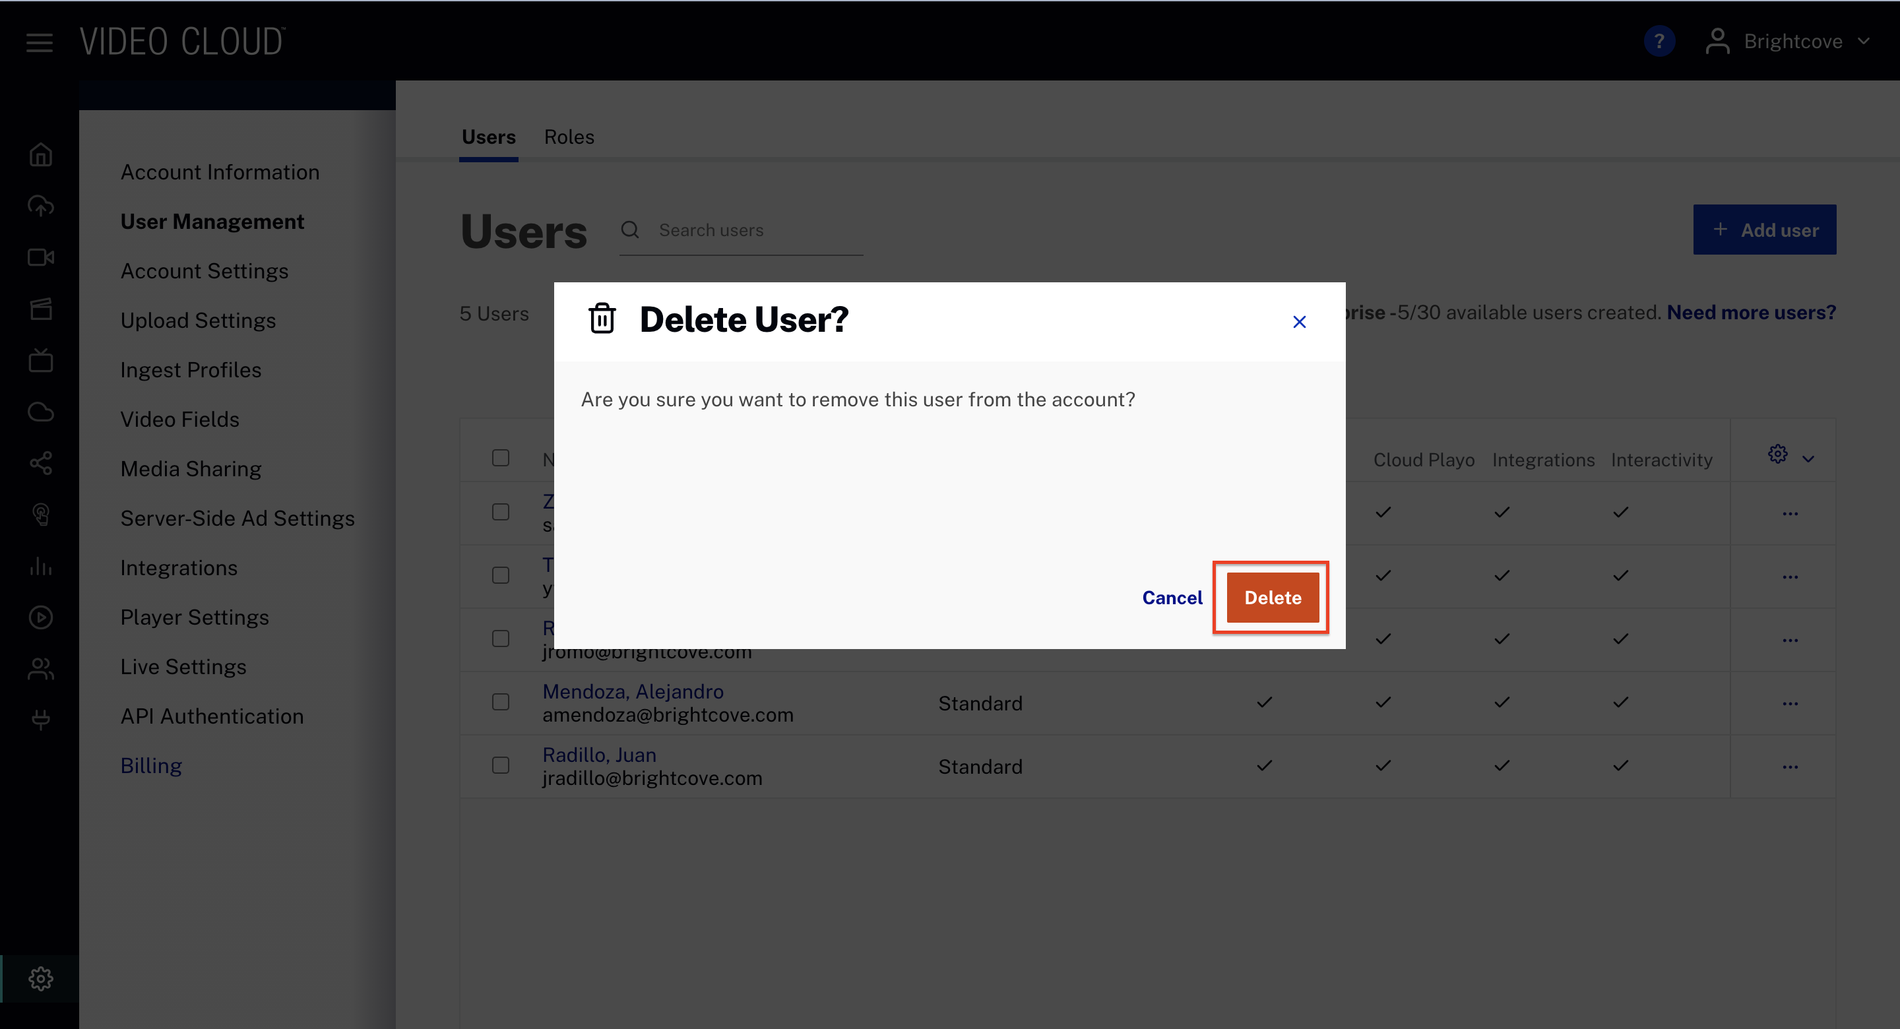The width and height of the screenshot is (1900, 1029).
Task: Open API Authentication in admin menu
Action: coord(212,716)
